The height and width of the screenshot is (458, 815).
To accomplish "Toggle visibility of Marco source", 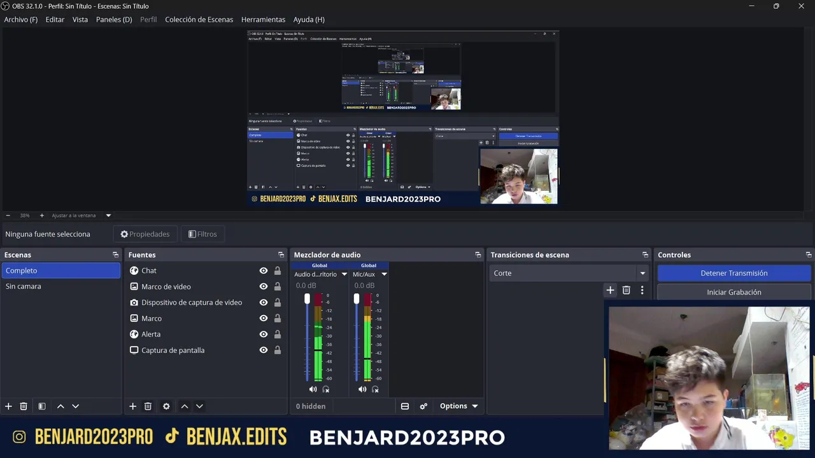I will point(263,318).
